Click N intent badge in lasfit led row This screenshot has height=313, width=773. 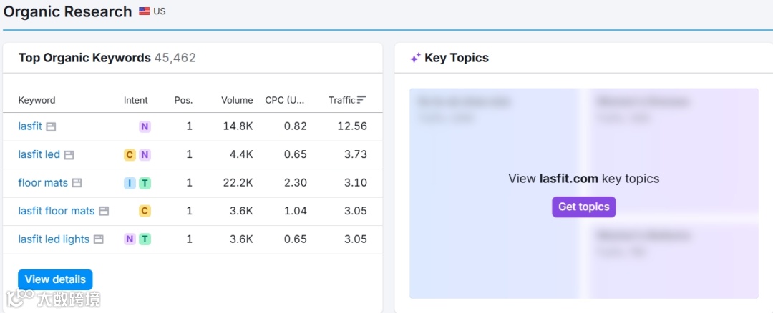pos(145,155)
